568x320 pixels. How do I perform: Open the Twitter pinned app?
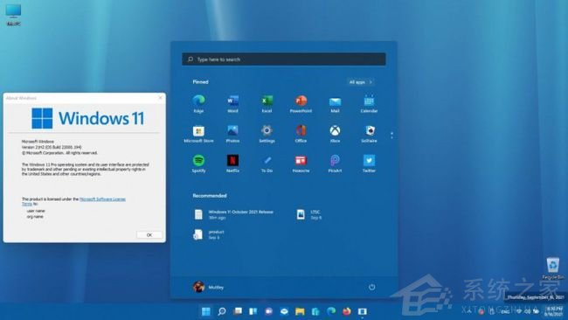click(x=369, y=163)
